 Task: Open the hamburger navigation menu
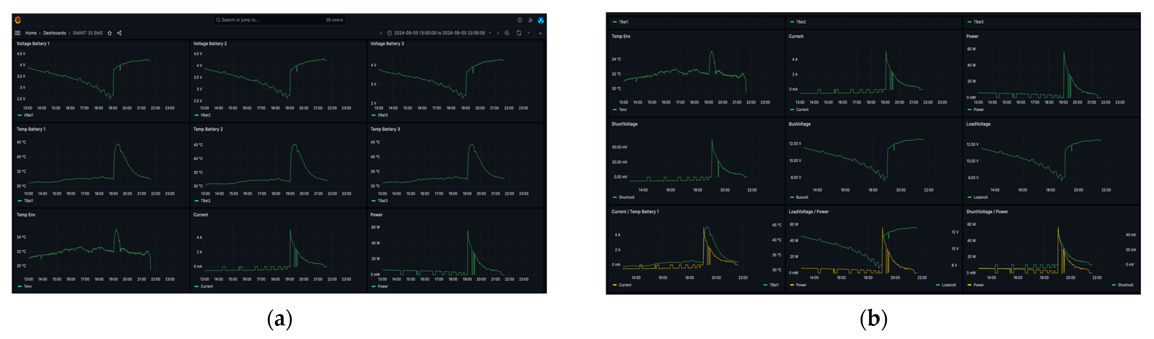(17, 33)
